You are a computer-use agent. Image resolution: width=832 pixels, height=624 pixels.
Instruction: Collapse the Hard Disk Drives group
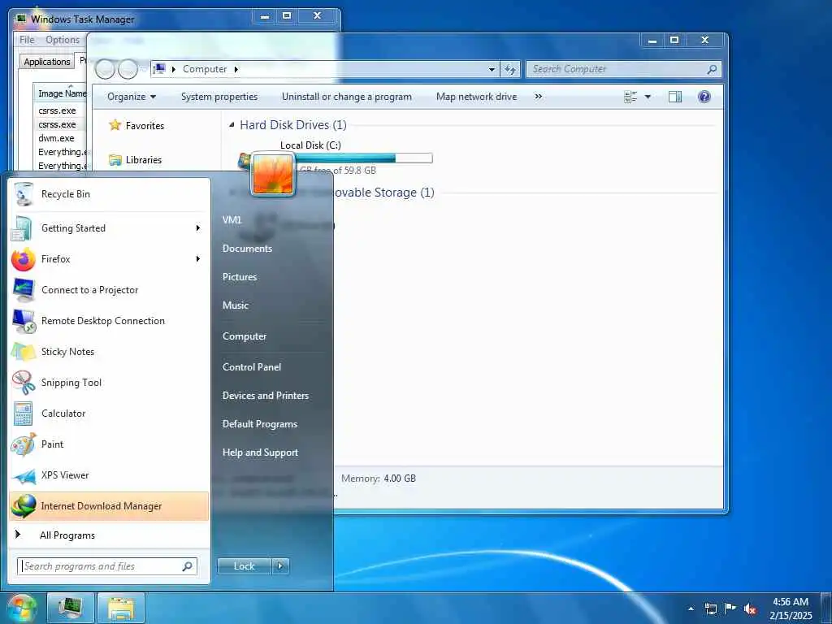point(232,125)
